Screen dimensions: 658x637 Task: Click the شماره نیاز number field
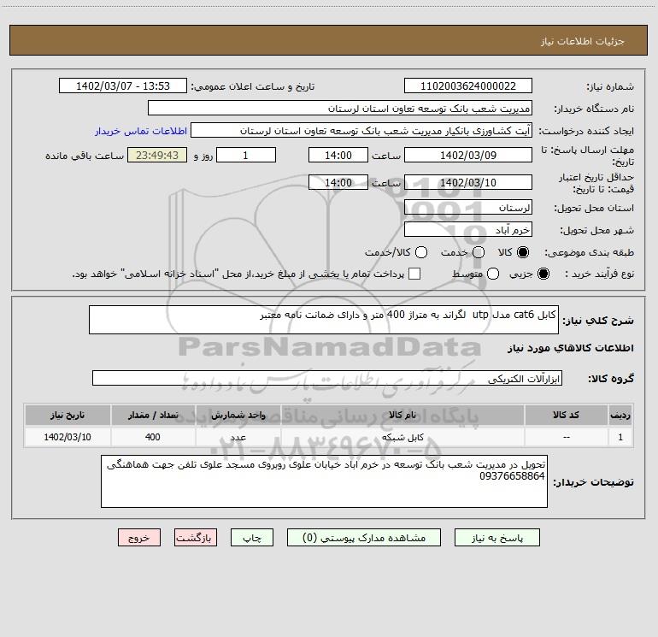click(467, 86)
